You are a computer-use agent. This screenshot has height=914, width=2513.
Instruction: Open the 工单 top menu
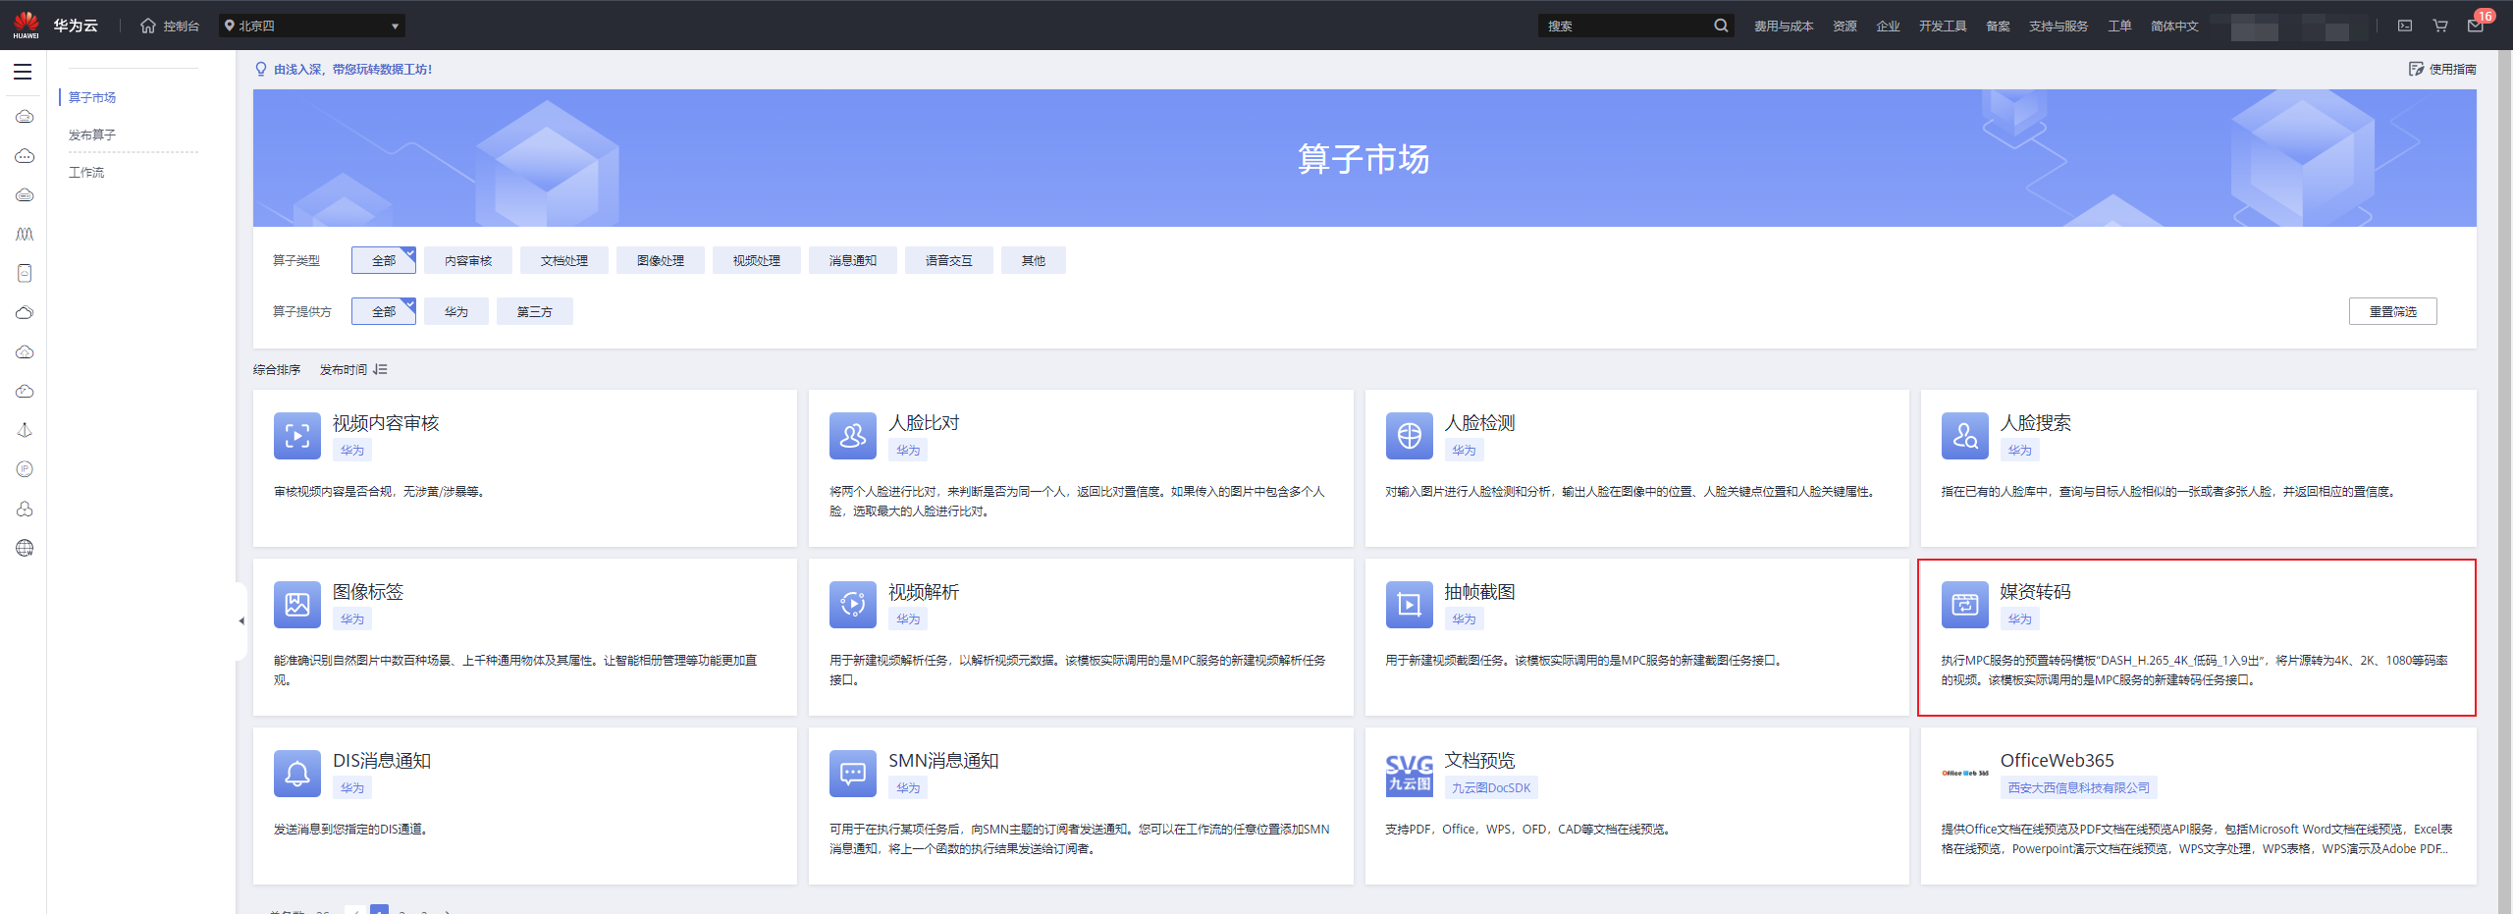(2119, 26)
